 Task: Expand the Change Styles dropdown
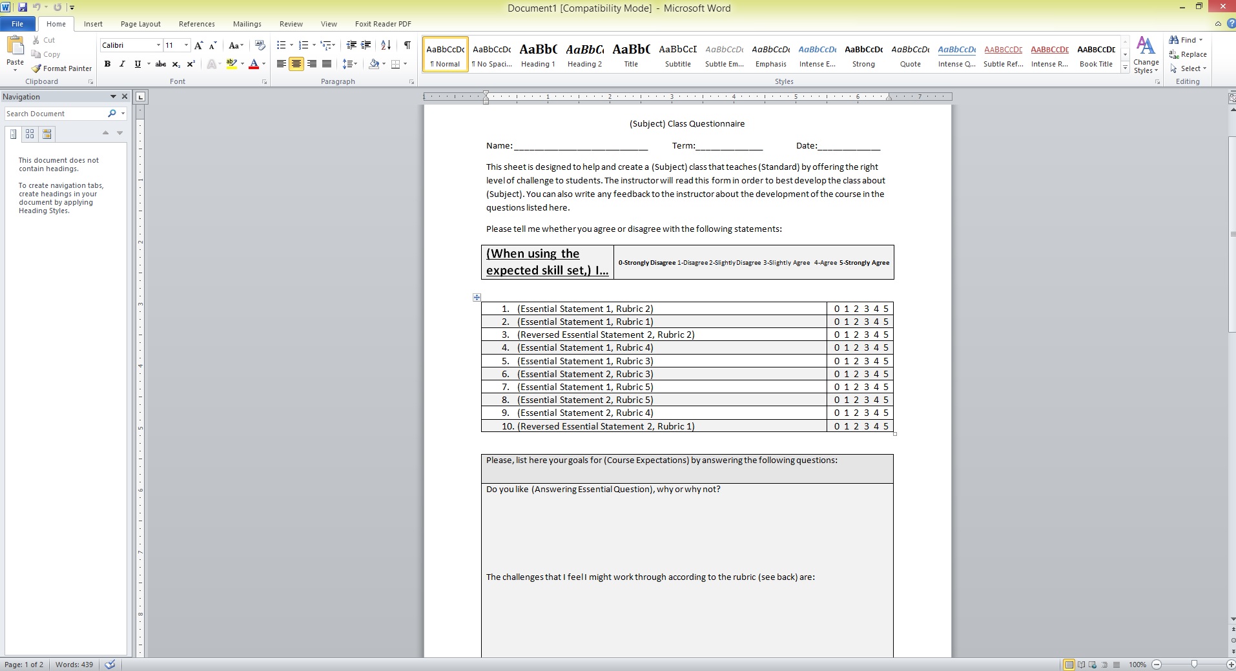[1146, 56]
